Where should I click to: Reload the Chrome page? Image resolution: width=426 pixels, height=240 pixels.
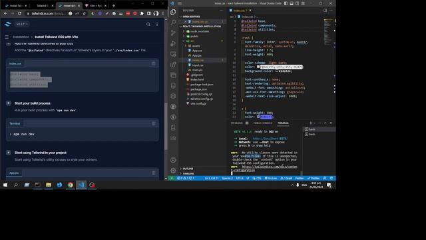19,13
